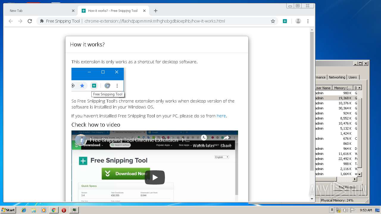Open Windows Media Player from taskbar
Image resolution: width=381 pixels, height=214 pixels.
pos(44,210)
